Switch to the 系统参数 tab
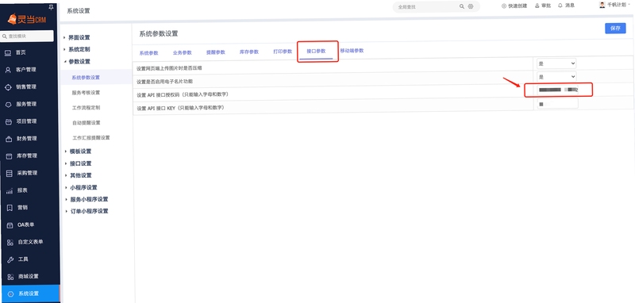Screen dimensions: 635x303 (x=148, y=53)
